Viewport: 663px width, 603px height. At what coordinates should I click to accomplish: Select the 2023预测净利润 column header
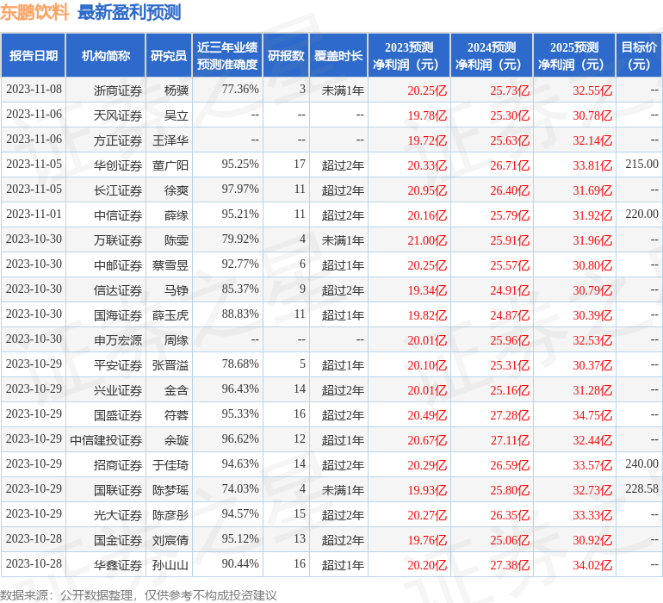point(409,55)
